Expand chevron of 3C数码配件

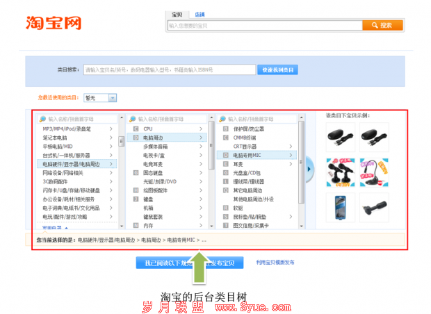tap(111, 181)
